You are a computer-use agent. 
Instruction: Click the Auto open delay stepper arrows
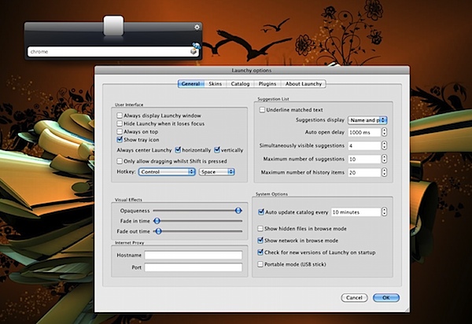coord(384,132)
